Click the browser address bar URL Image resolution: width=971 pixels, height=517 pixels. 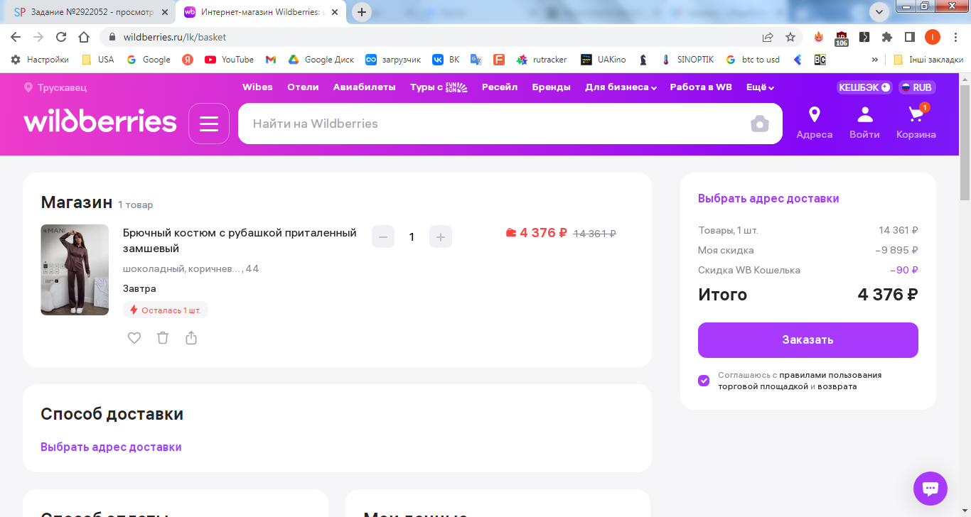(x=175, y=37)
